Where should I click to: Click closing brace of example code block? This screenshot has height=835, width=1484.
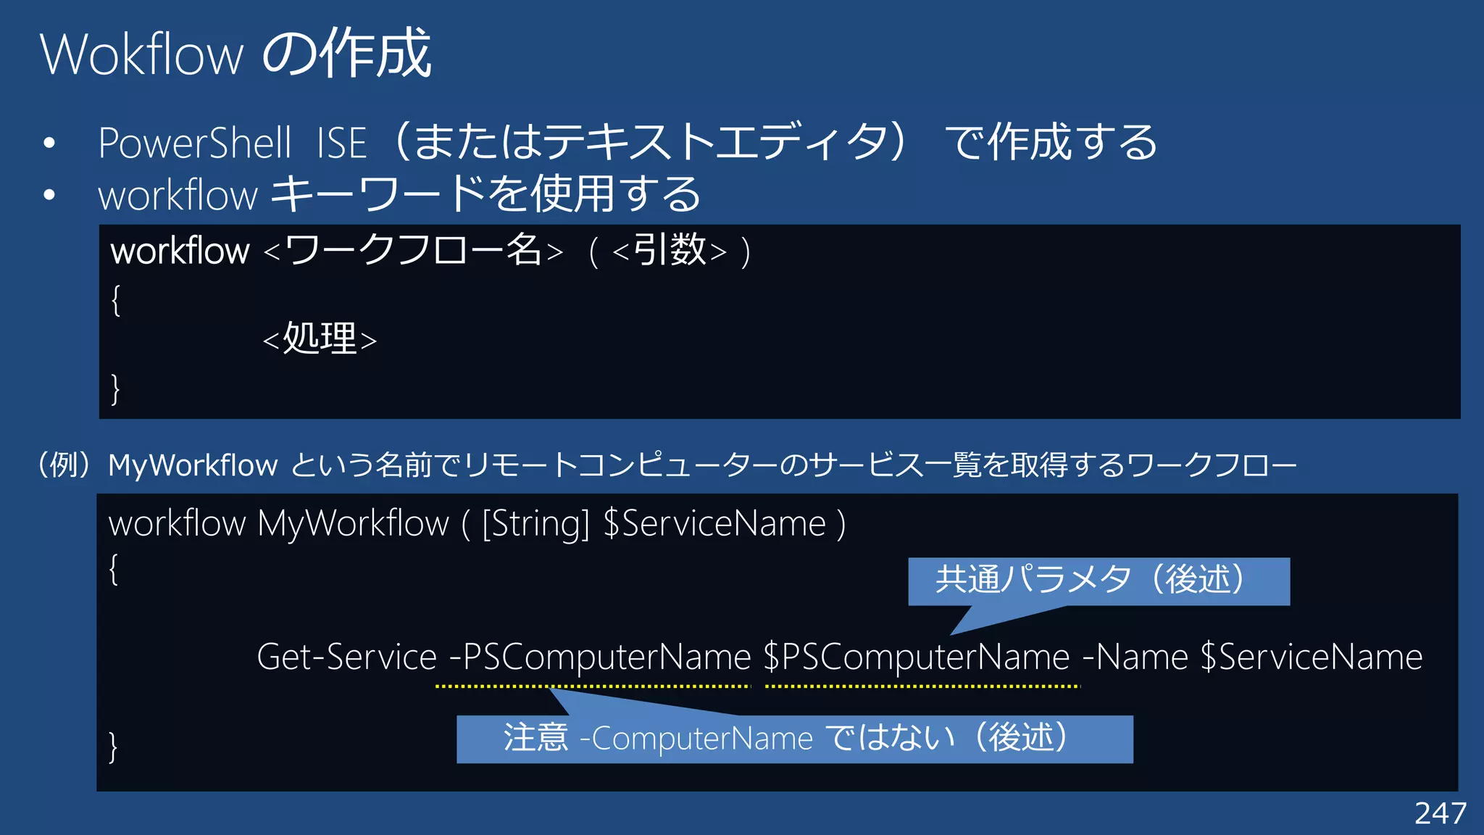[x=113, y=747]
